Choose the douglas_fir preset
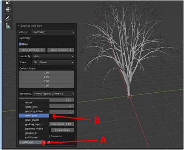This screenshot has height=150, width=184. (34, 133)
